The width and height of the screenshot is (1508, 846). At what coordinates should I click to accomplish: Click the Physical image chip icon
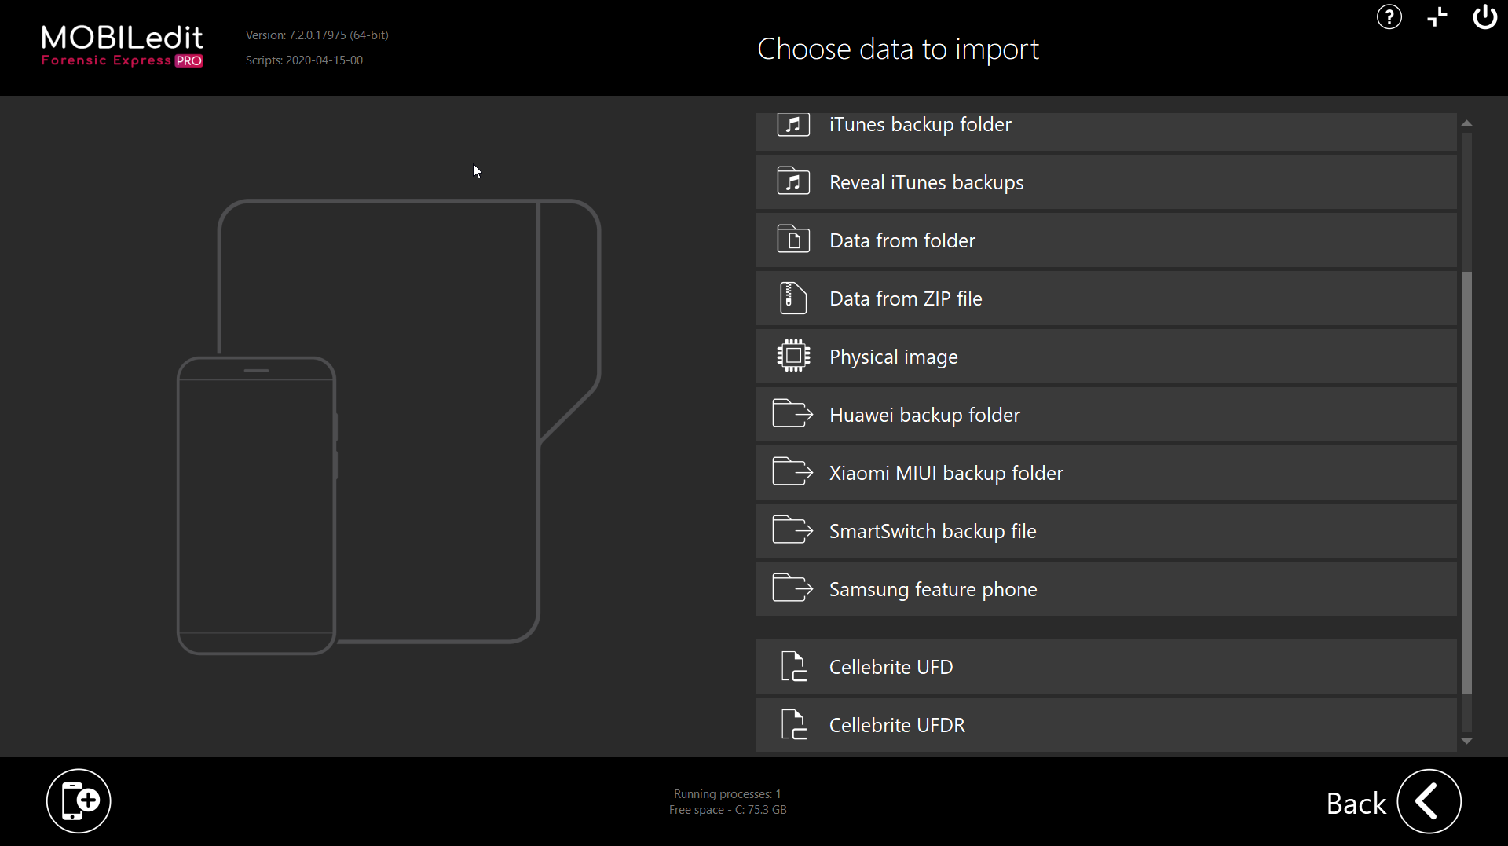[x=793, y=357]
